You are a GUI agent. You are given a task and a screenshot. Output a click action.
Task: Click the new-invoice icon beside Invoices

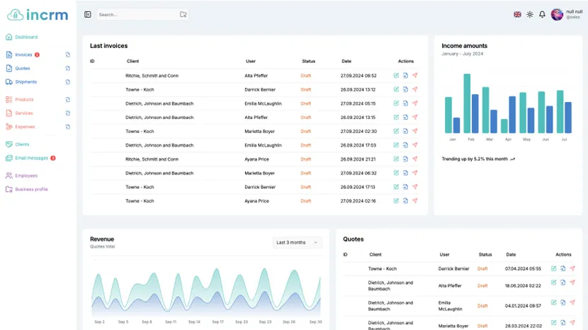68,55
